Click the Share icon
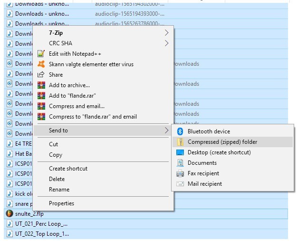 [x=41, y=75]
